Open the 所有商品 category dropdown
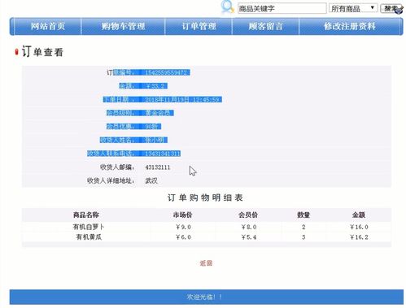This screenshot has width=406, height=308. 353,8
